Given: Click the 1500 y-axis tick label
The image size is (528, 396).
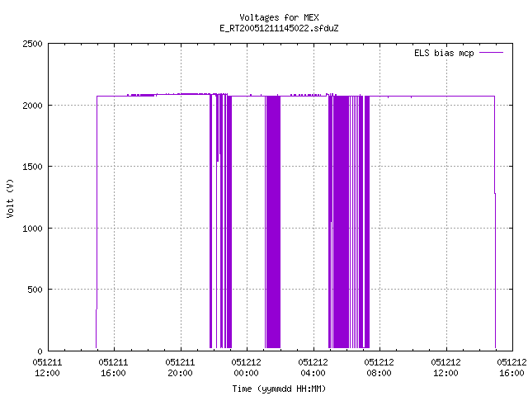Looking at the screenshot, I should point(32,167).
